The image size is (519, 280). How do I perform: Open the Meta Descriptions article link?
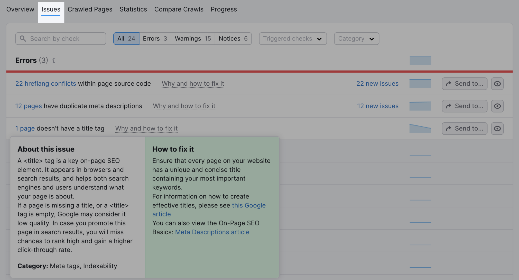tap(212, 232)
